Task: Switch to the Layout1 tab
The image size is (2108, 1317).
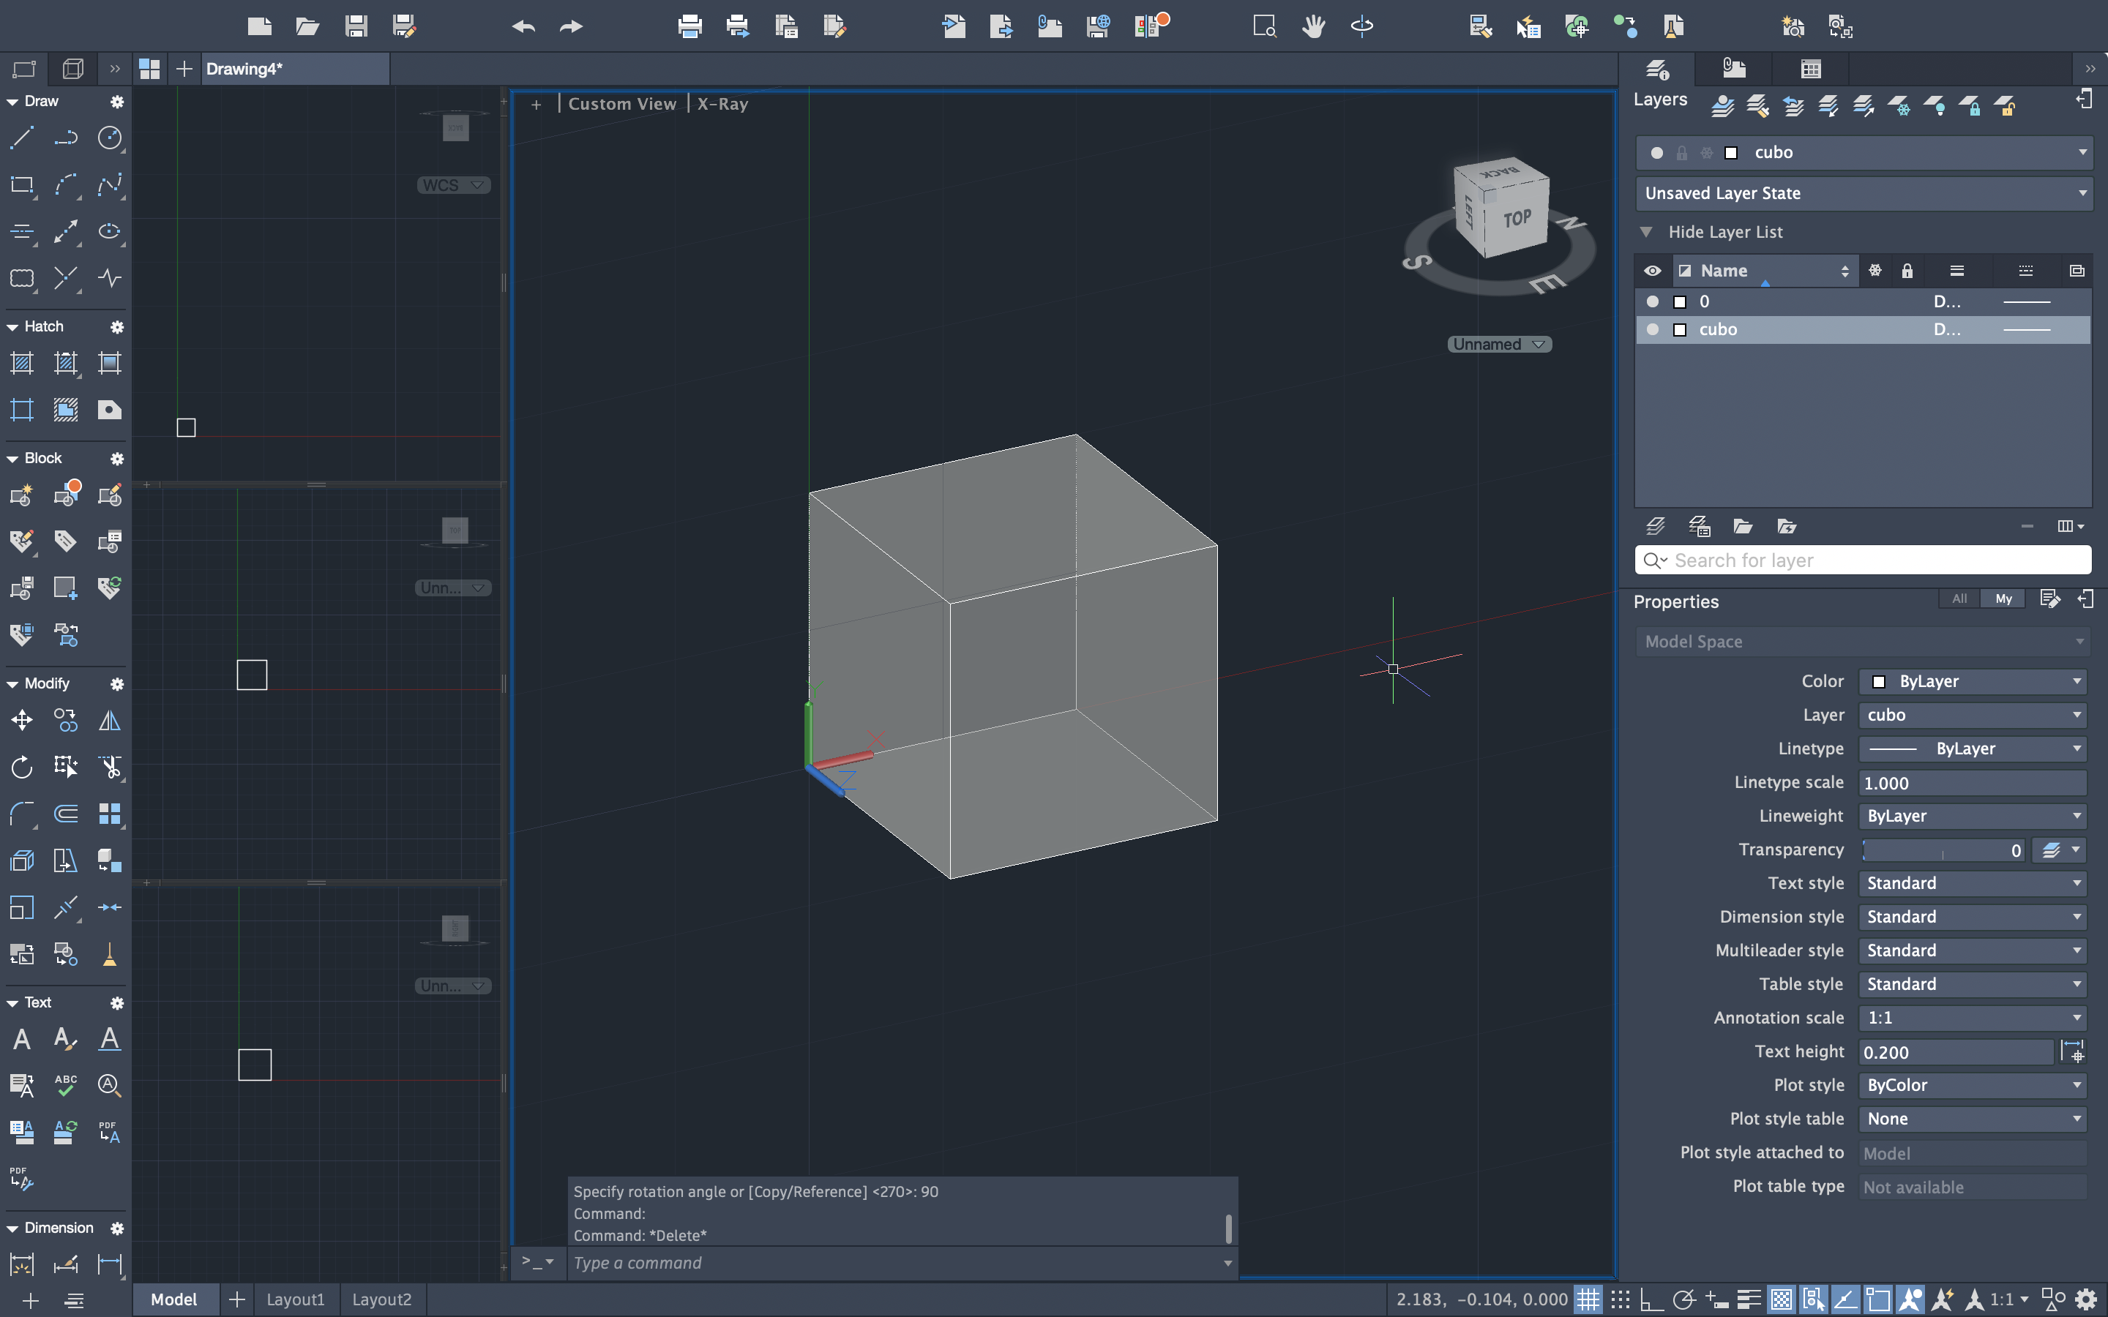Action: [295, 1299]
